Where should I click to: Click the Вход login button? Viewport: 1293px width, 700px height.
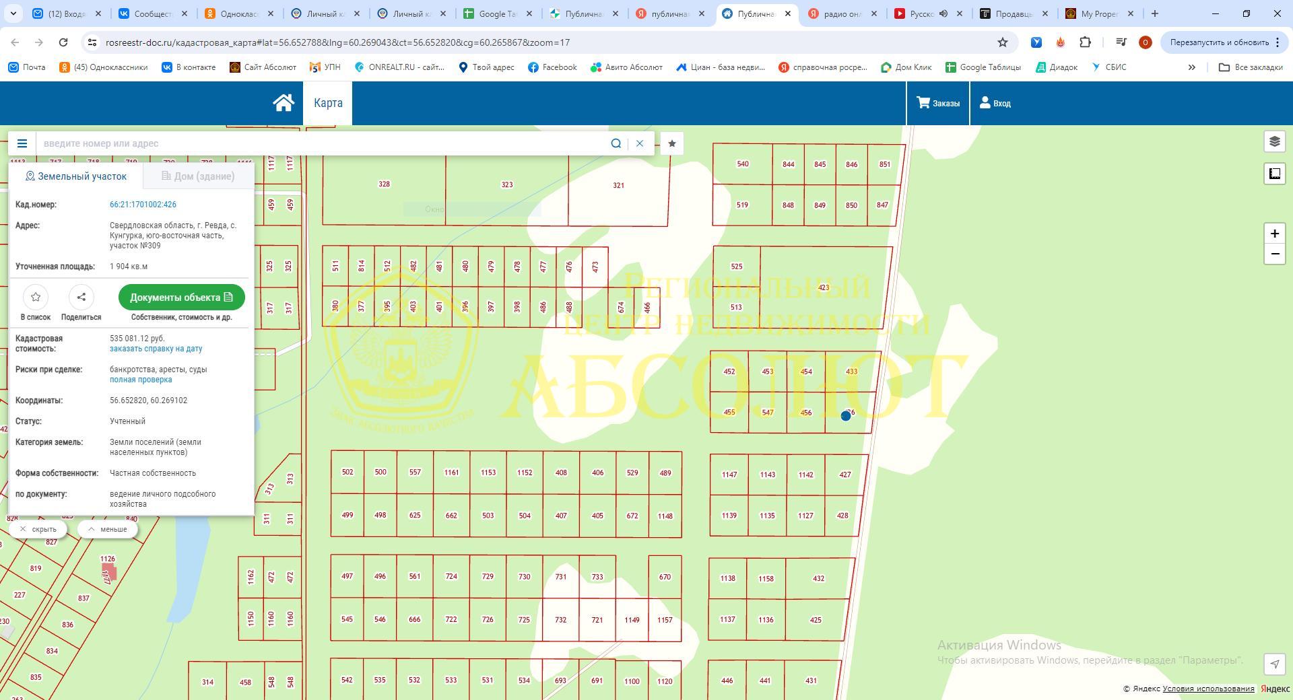pos(995,103)
